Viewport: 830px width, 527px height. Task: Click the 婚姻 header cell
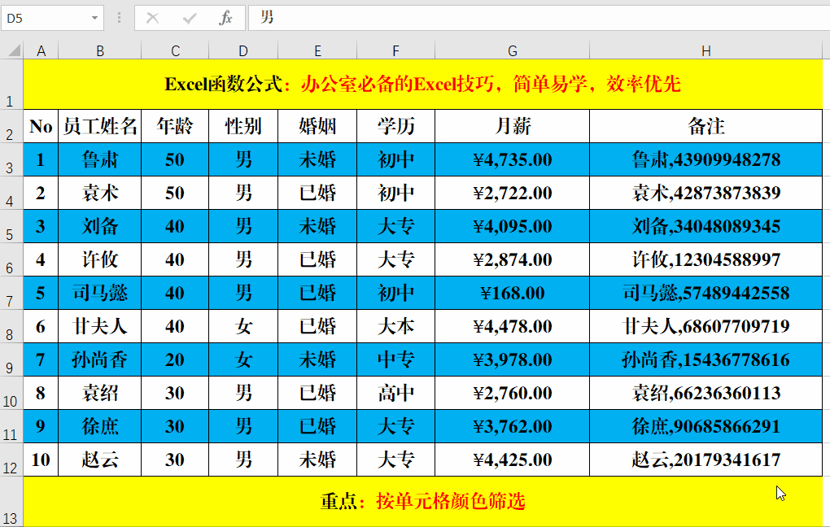317,126
